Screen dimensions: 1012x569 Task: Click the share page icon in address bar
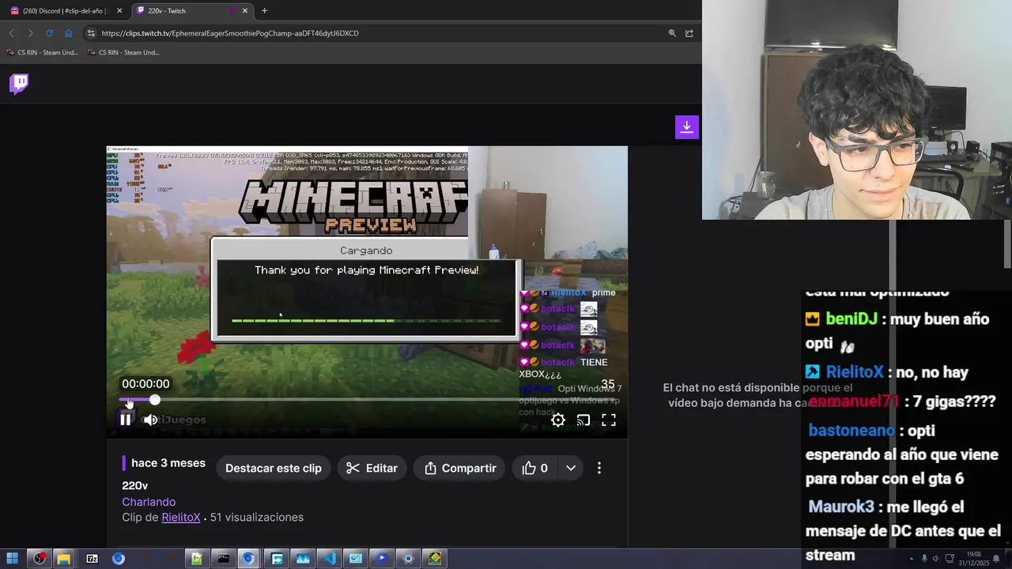pyautogui.click(x=689, y=33)
